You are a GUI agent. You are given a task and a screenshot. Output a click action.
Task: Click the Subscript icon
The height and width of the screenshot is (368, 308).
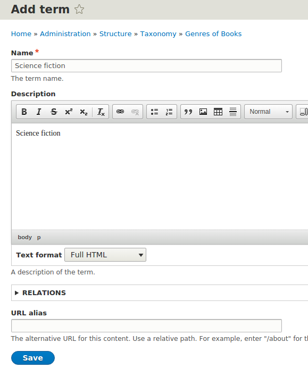tap(84, 112)
